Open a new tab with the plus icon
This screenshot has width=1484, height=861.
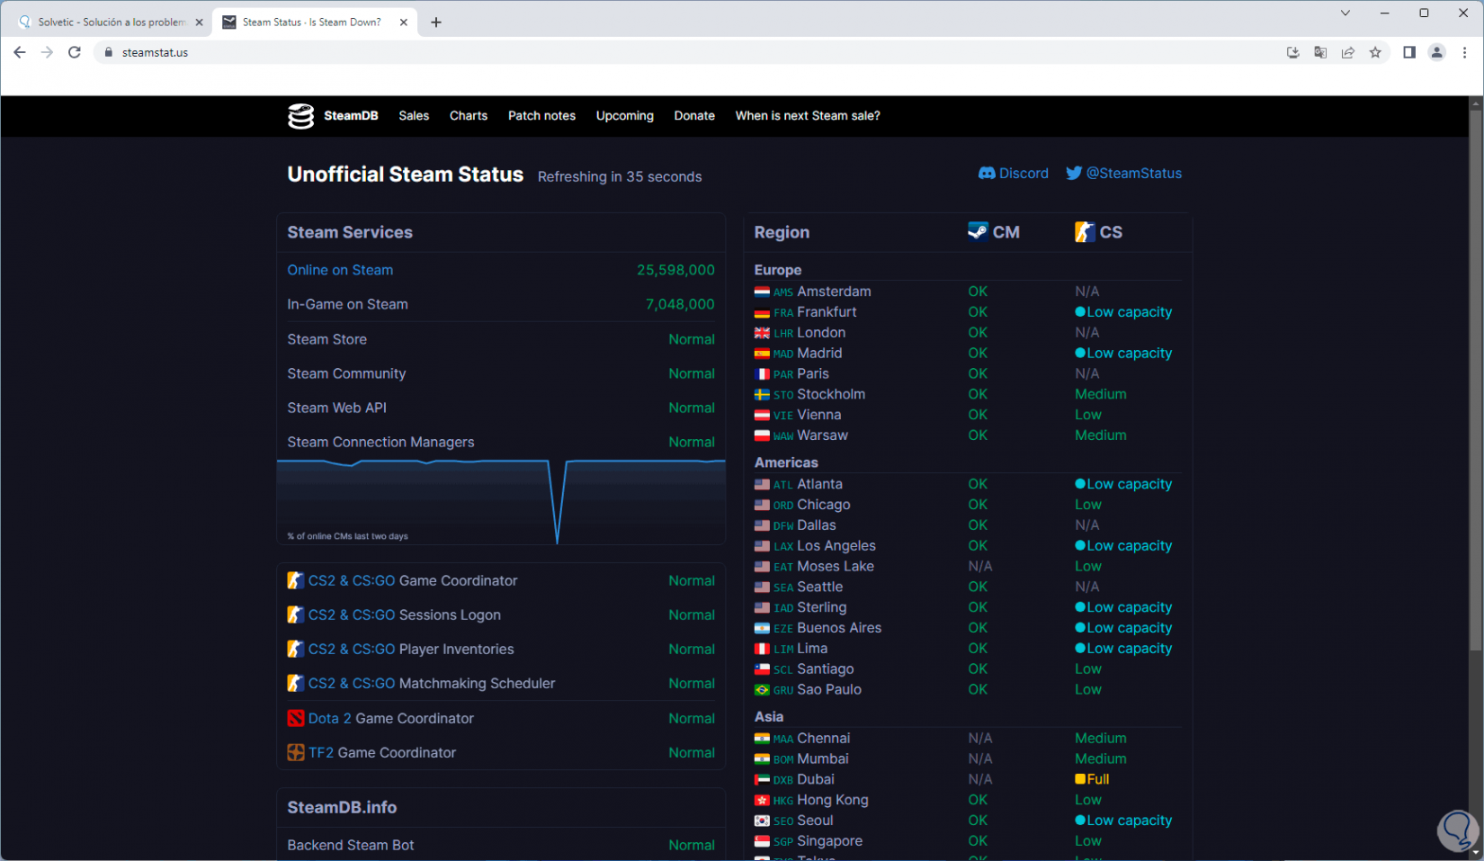(436, 22)
